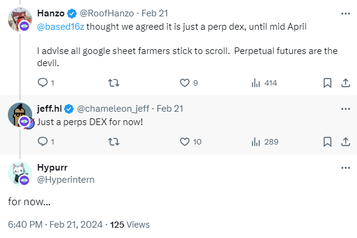Bookmark jeff.hl's tweet
Viewport: 357px width, 238px height.
point(327,141)
